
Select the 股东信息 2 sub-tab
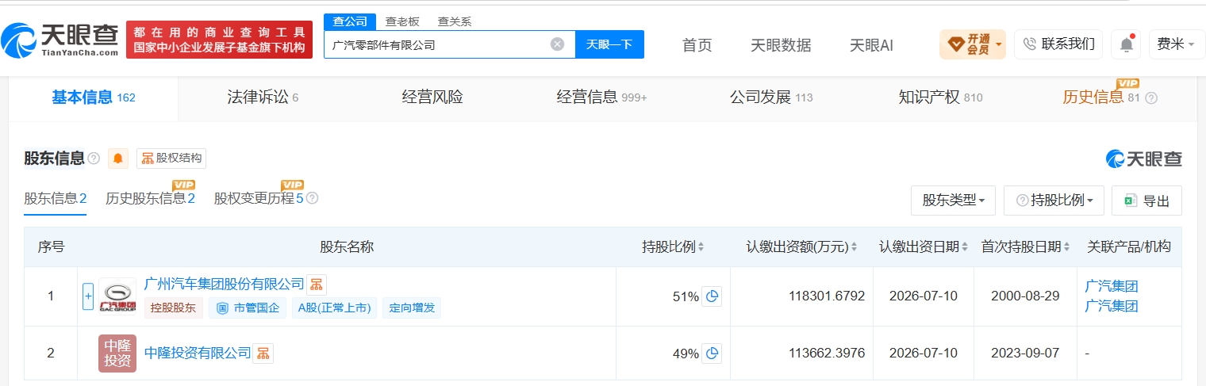(x=56, y=198)
